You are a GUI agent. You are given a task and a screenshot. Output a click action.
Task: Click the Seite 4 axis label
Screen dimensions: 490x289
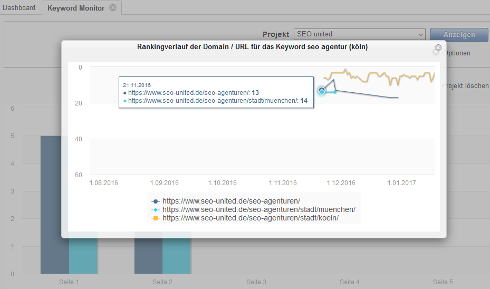click(350, 282)
